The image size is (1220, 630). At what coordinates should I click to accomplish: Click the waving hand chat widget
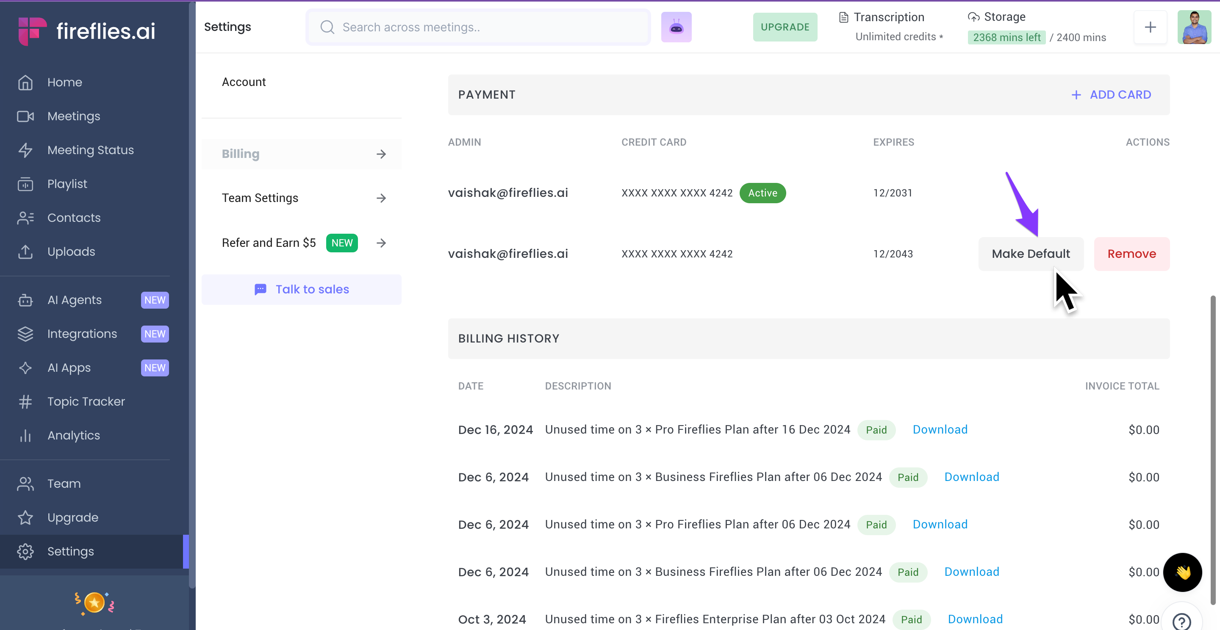pos(1182,572)
